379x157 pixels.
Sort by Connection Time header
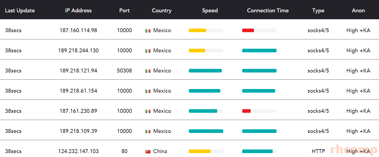[268, 11]
